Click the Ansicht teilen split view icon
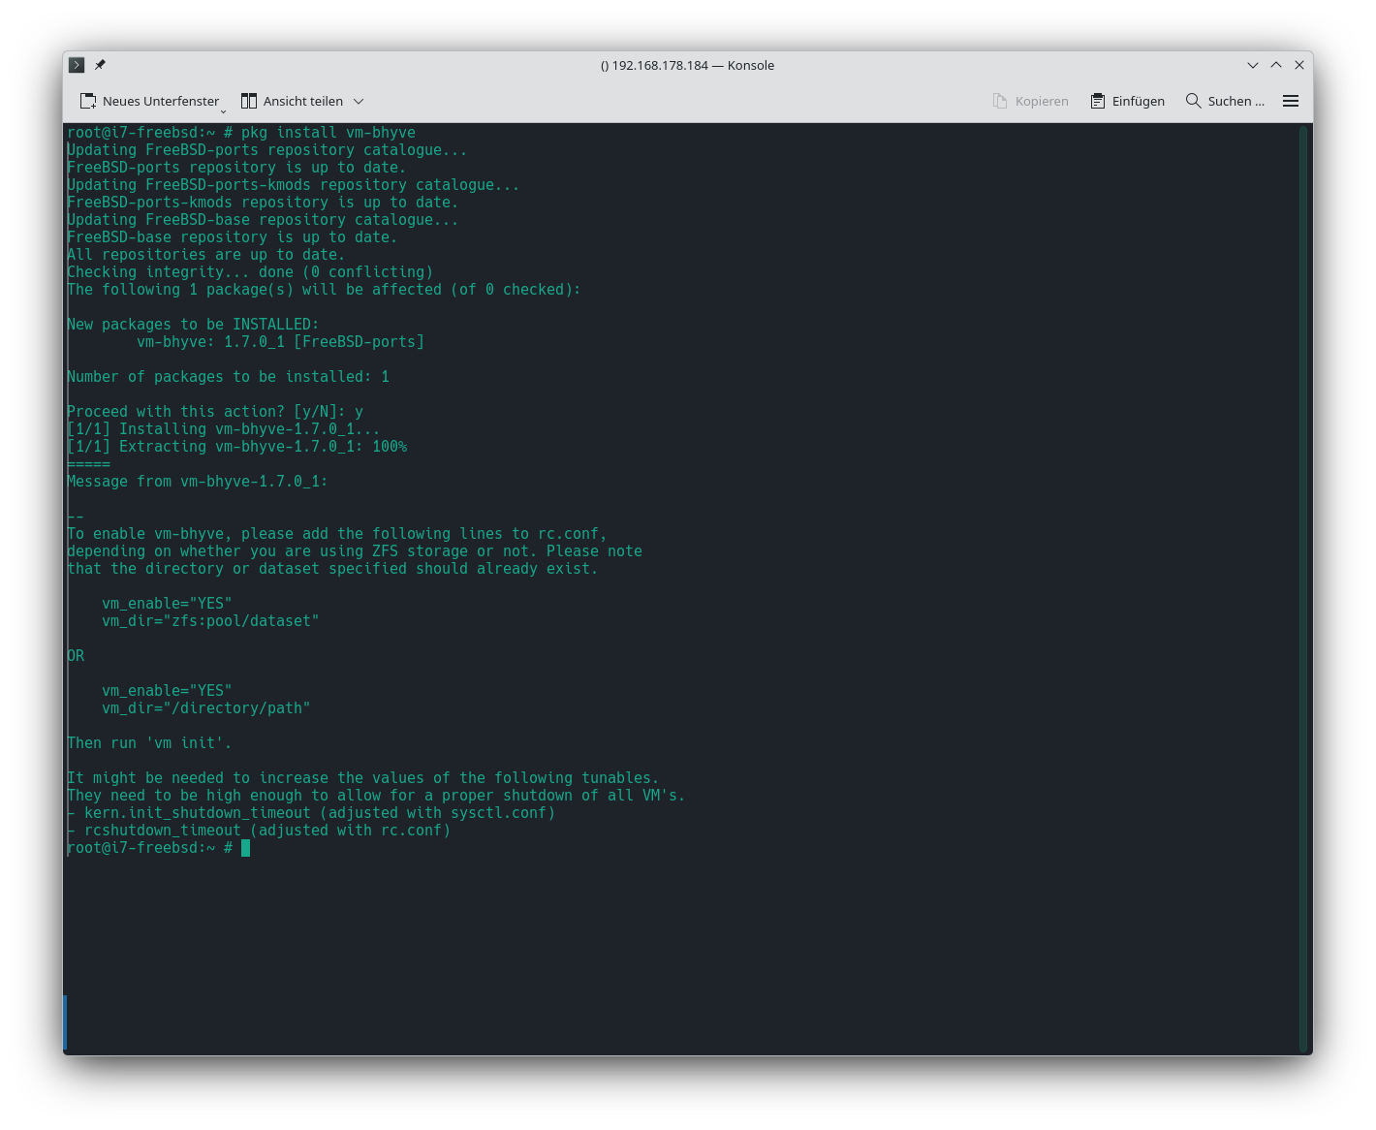This screenshot has width=1376, height=1130. click(x=249, y=101)
